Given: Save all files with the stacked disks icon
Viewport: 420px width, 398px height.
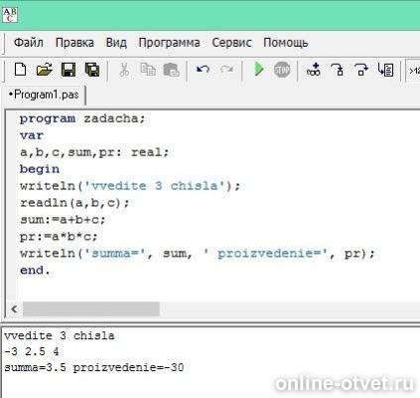Looking at the screenshot, I should (92, 70).
